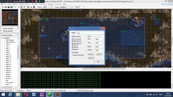Click the location Name input field
The image size is (173, 97).
point(91,33)
